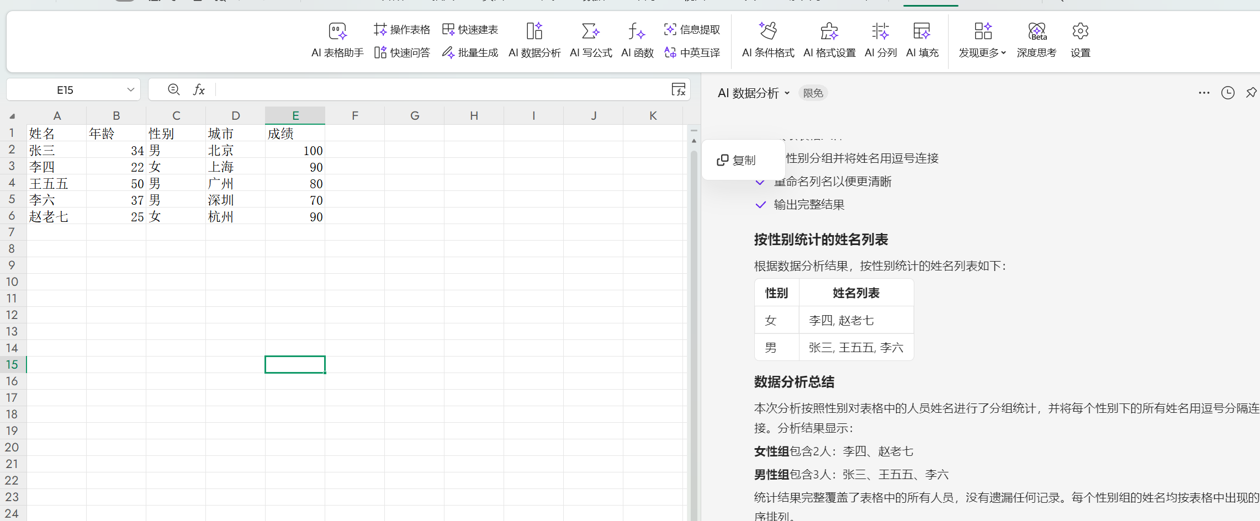1260x521 pixels.
Task: Open AI 填充 tool
Action: [922, 40]
